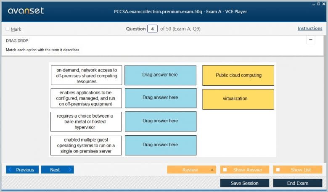
Task: Open the Review dropdown
Action: (x=191, y=170)
